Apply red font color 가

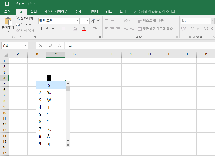point(84,29)
